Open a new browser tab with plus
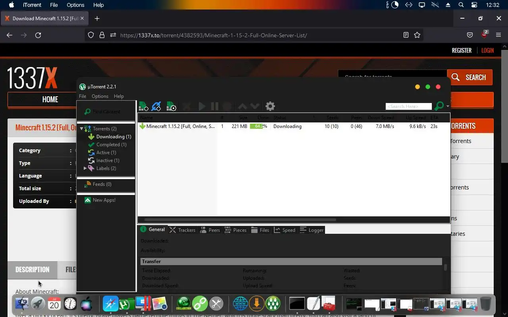Image resolution: width=508 pixels, height=317 pixels. [x=97, y=18]
